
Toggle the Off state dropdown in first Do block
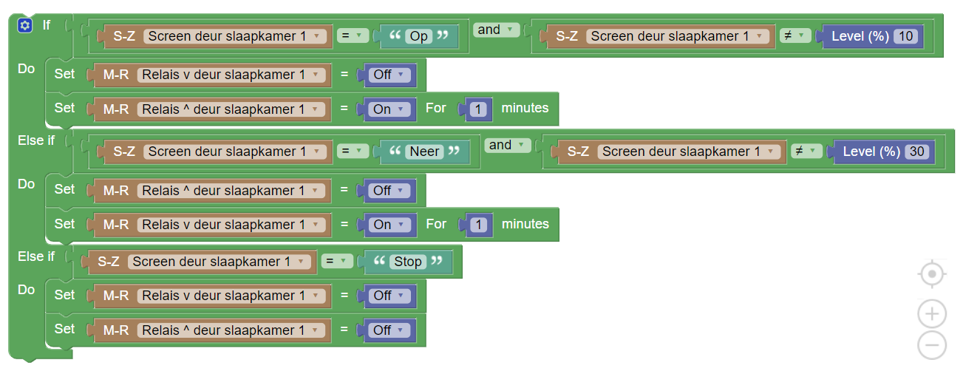pyautogui.click(x=389, y=75)
